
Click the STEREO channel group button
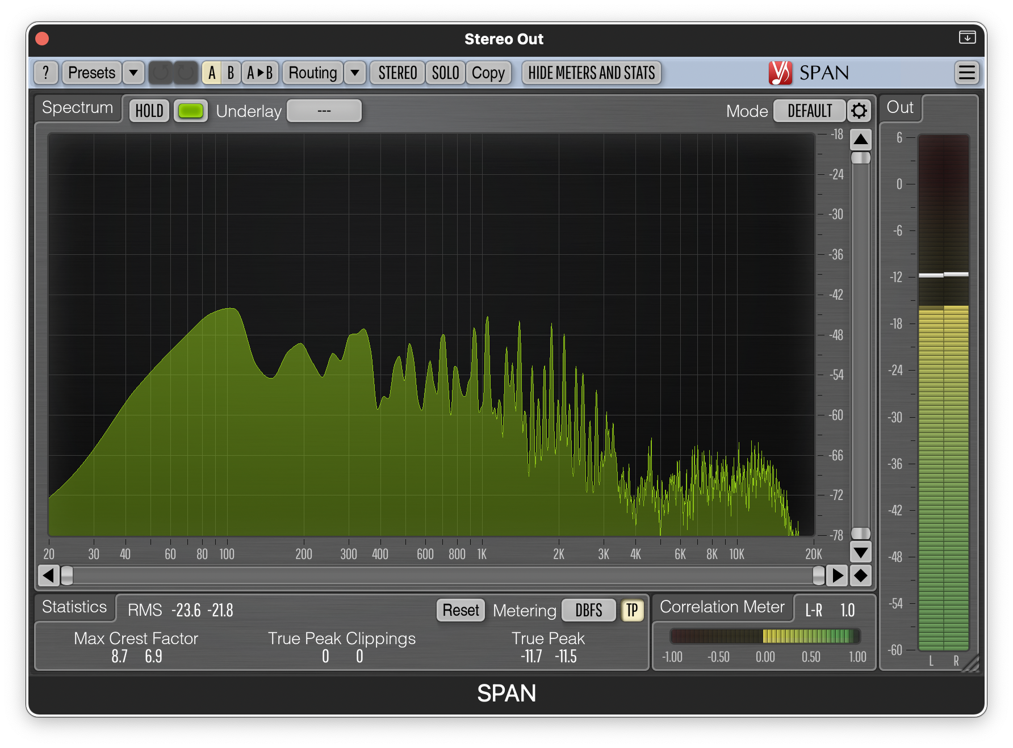point(397,73)
